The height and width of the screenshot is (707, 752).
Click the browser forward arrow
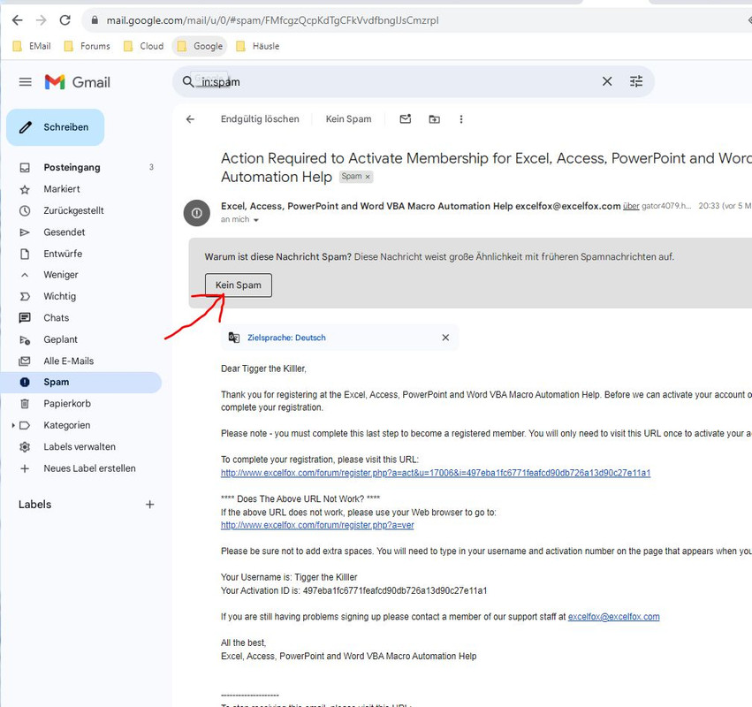click(x=42, y=20)
